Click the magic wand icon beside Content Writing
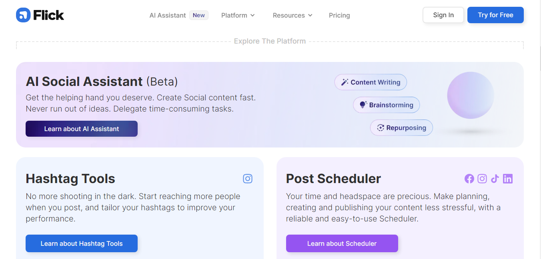 click(345, 82)
